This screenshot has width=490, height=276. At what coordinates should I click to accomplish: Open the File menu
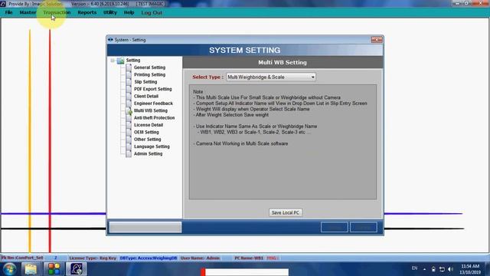(x=8, y=12)
